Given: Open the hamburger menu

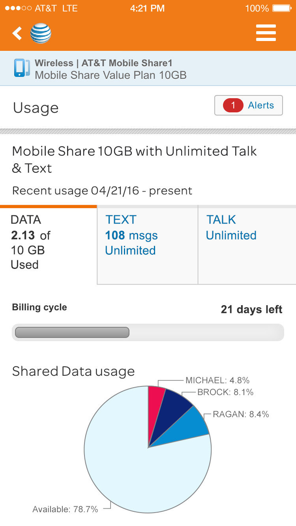Looking at the screenshot, I should 266,33.
